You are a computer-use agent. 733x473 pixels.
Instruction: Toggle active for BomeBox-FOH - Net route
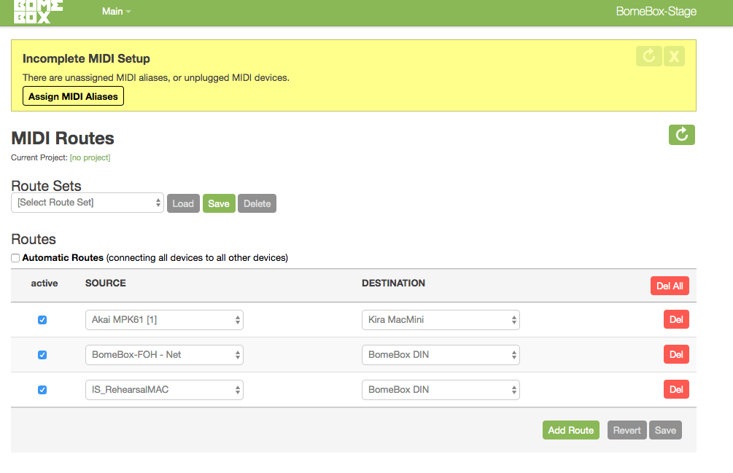(x=42, y=355)
